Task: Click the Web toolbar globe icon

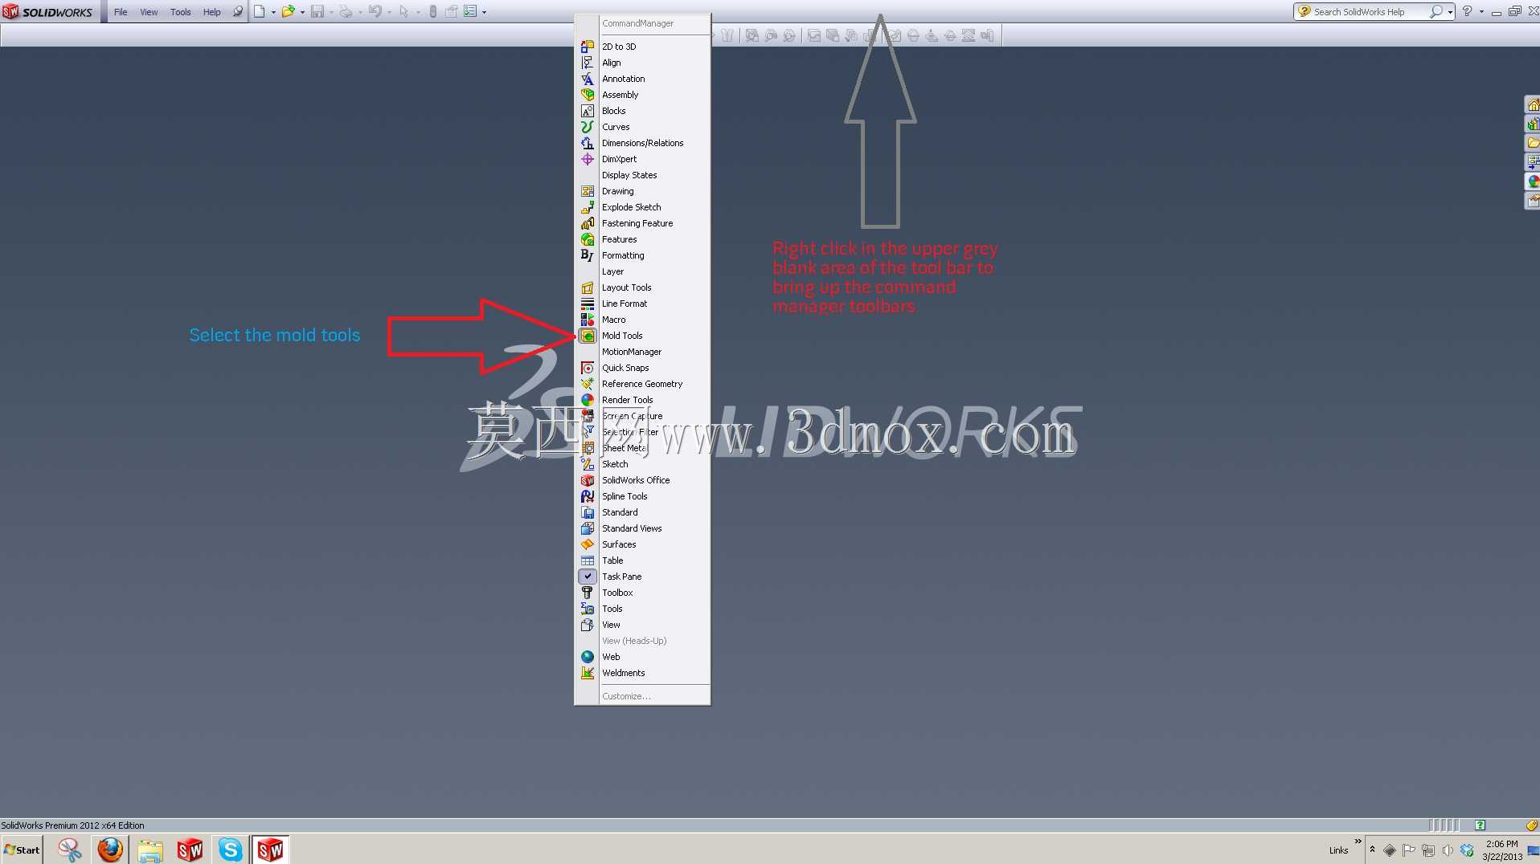Action: point(588,657)
